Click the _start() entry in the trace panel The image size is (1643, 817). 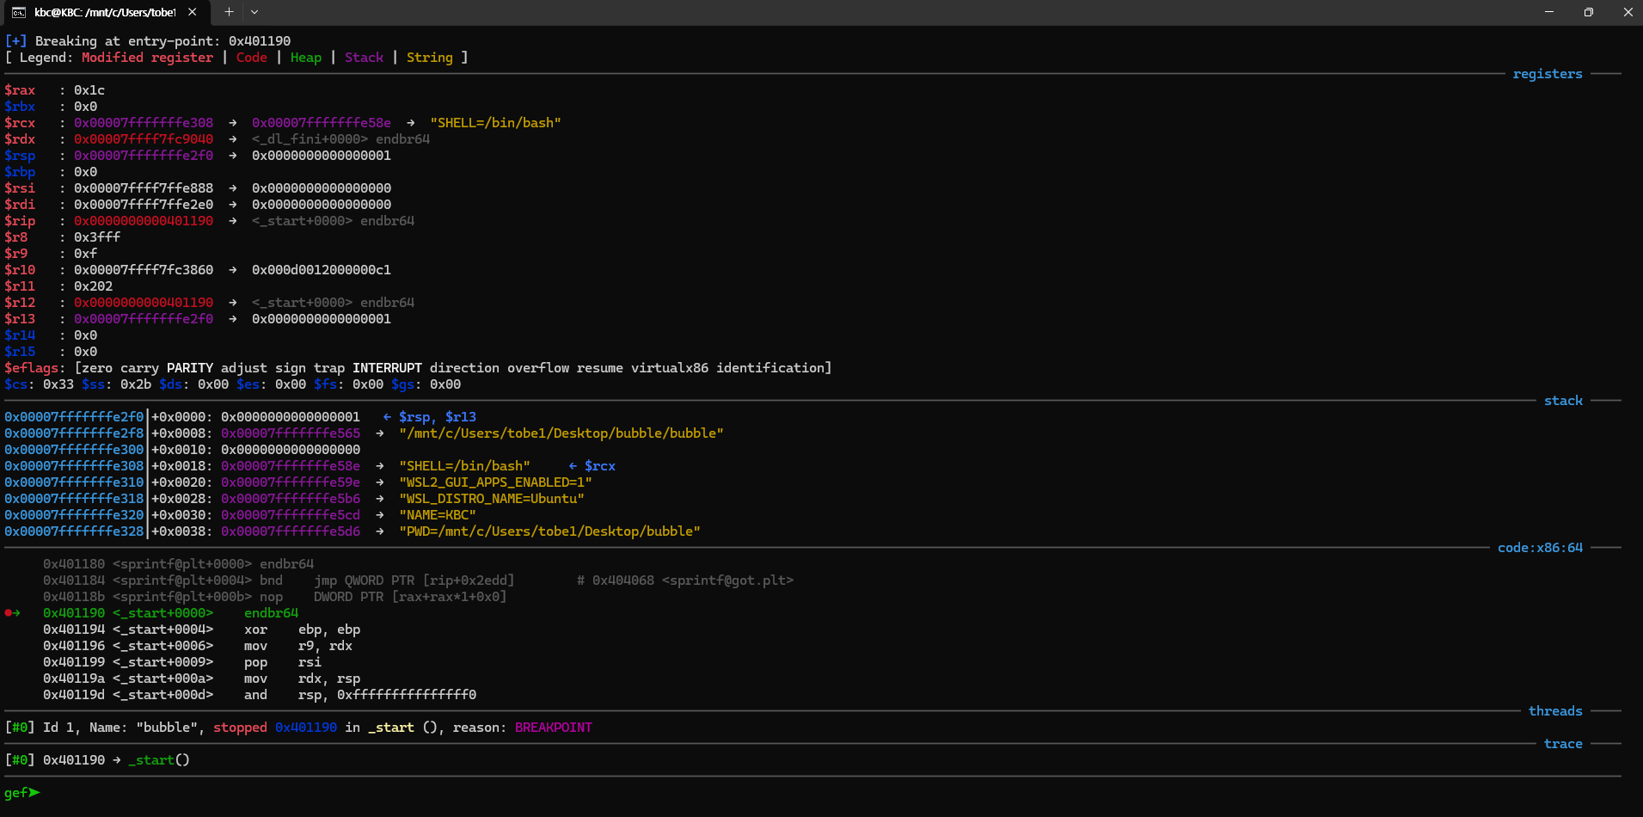(159, 759)
